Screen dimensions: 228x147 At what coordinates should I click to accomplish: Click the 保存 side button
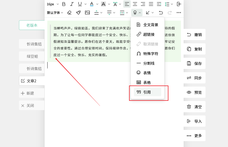(195, 63)
